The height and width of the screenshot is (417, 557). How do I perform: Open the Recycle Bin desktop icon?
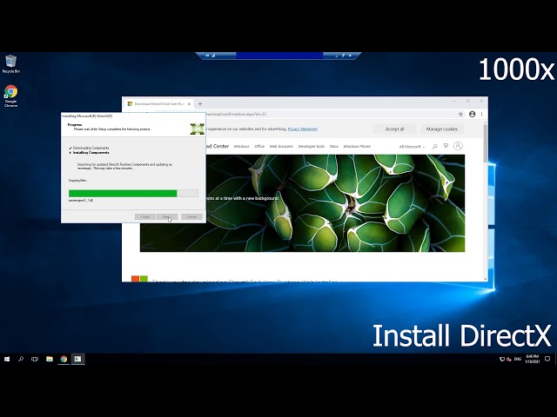tap(11, 63)
